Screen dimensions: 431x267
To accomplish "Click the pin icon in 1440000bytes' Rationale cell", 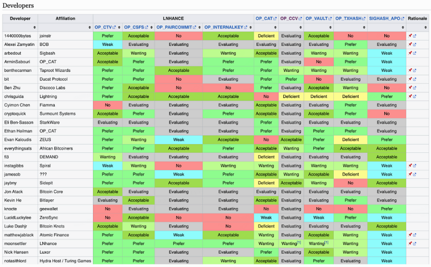I will 410,36.
